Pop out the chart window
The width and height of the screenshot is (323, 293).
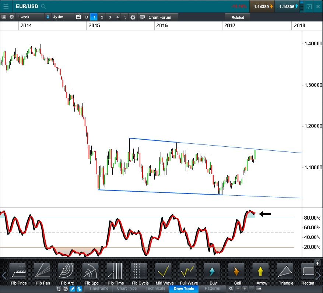coord(309,7)
